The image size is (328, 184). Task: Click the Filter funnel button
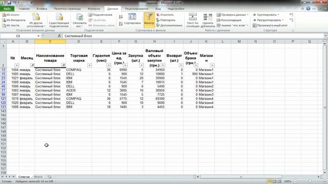(149, 20)
